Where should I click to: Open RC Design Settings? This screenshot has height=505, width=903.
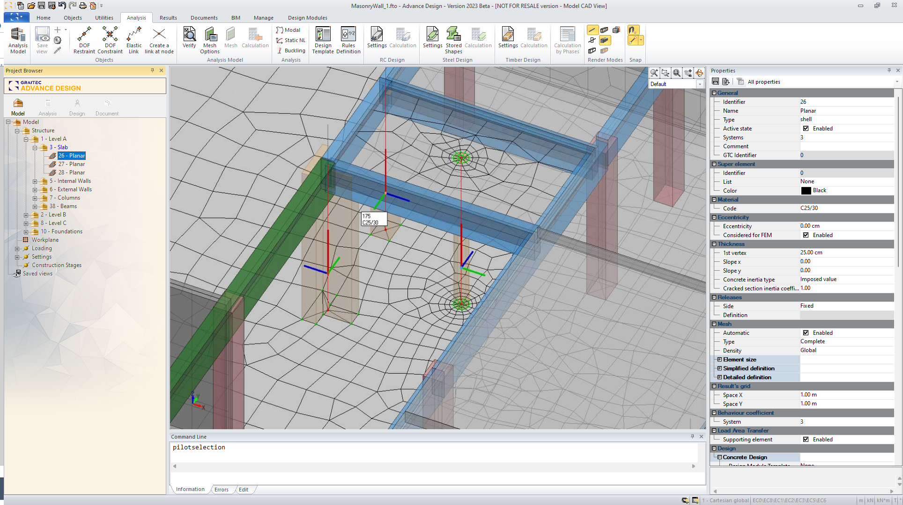pos(377,37)
